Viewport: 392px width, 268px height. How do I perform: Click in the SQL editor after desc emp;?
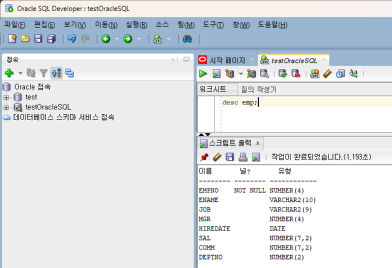pyautogui.click(x=259, y=103)
